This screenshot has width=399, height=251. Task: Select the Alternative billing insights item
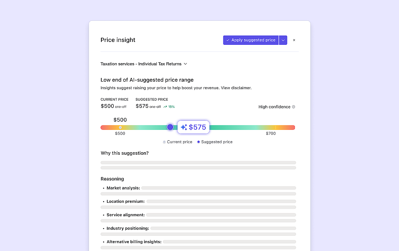pyautogui.click(x=134, y=242)
